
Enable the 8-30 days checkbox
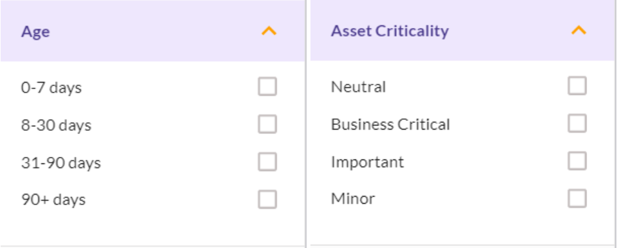(x=267, y=124)
